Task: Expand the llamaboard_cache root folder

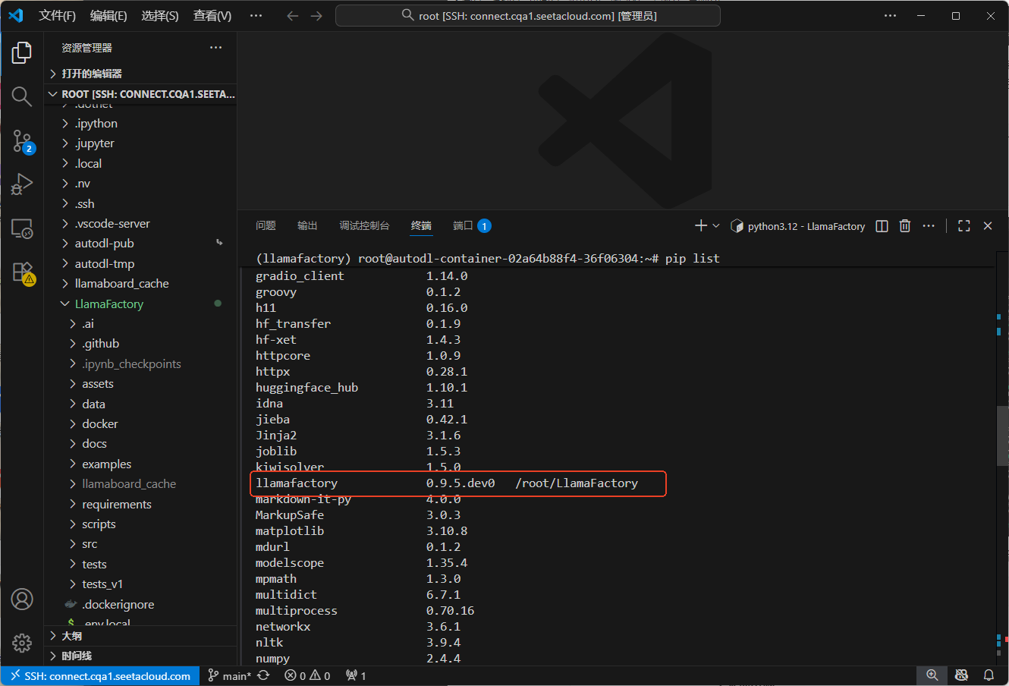Action: pyautogui.click(x=140, y=283)
